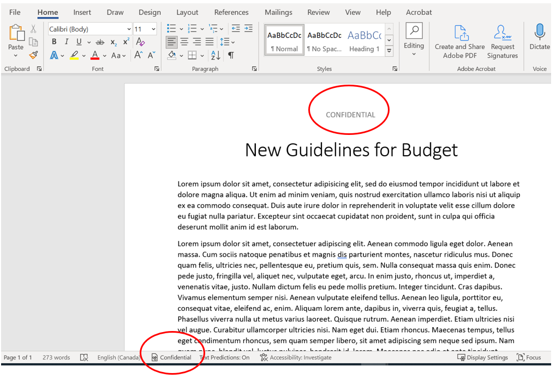
Task: Click the Format Painter brush icon
Action: (x=33, y=55)
